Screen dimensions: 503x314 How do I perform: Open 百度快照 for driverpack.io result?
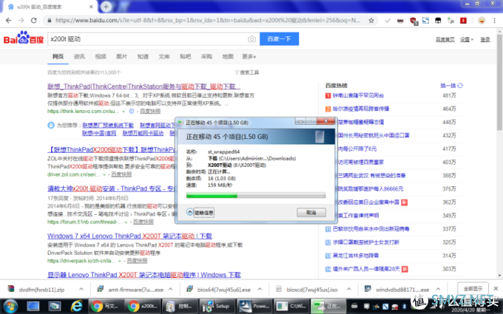[x=137, y=261]
